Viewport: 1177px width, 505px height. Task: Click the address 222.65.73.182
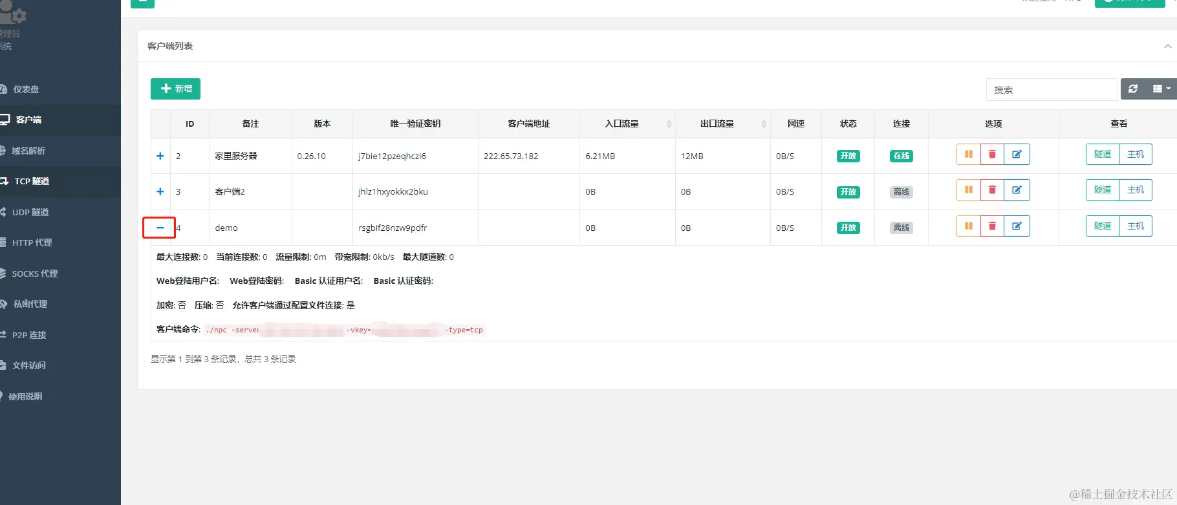(511, 156)
